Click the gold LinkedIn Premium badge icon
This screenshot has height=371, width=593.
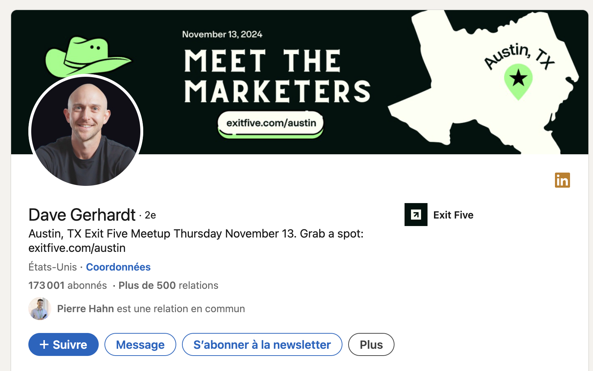pos(562,180)
